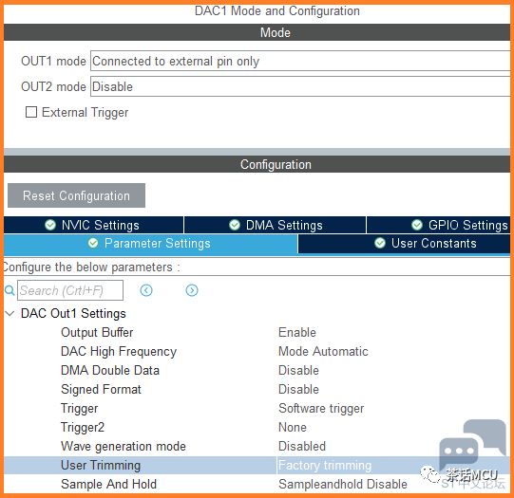Focus the Search (Ctrl+F) field

pos(70,290)
